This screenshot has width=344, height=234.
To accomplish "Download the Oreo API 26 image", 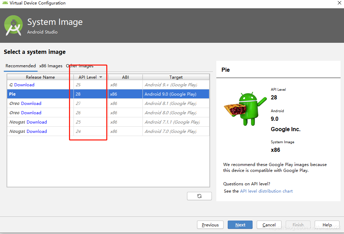I will click(31, 113).
